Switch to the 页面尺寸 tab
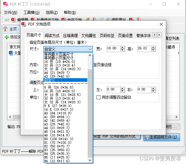The height and width of the screenshot is (164, 186). click(34, 35)
